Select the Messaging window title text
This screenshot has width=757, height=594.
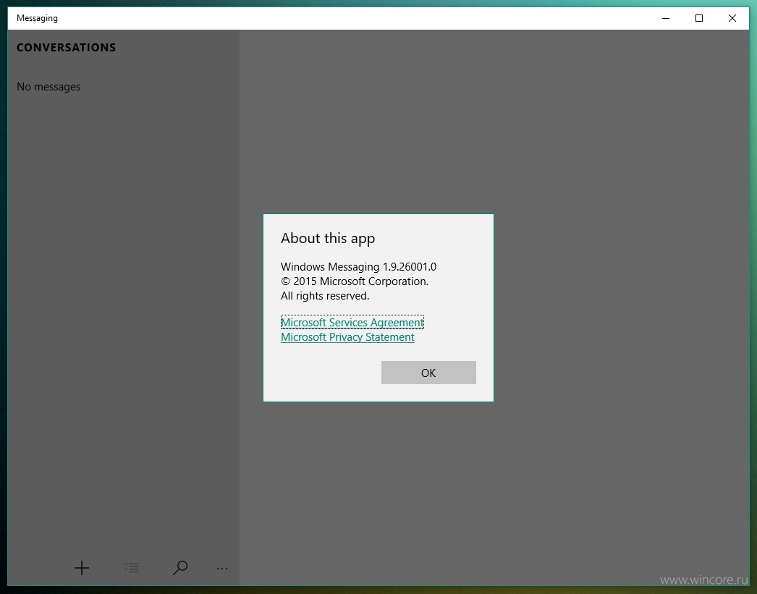(37, 18)
